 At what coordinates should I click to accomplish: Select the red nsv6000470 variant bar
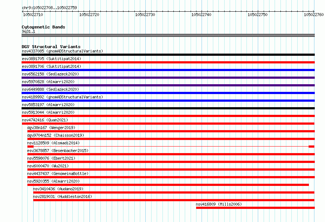171,170
